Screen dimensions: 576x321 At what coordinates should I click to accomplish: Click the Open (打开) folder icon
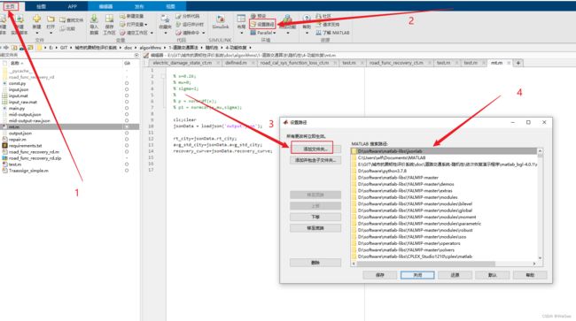pyautogui.click(x=51, y=19)
